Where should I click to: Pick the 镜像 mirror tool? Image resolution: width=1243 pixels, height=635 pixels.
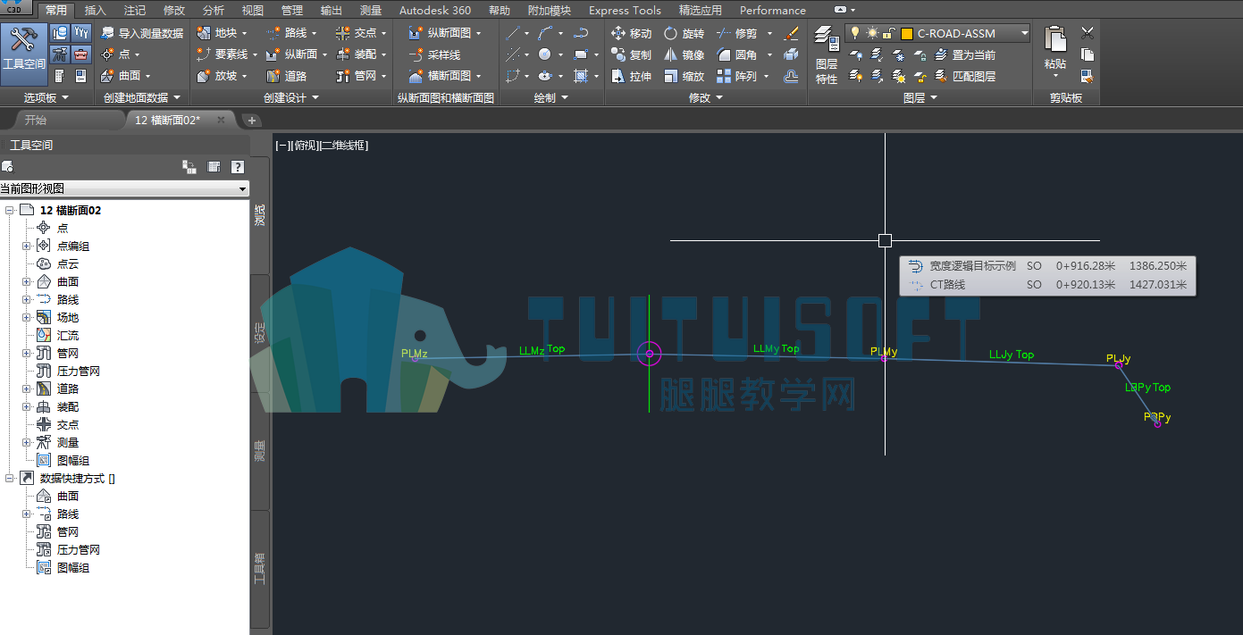pos(684,54)
